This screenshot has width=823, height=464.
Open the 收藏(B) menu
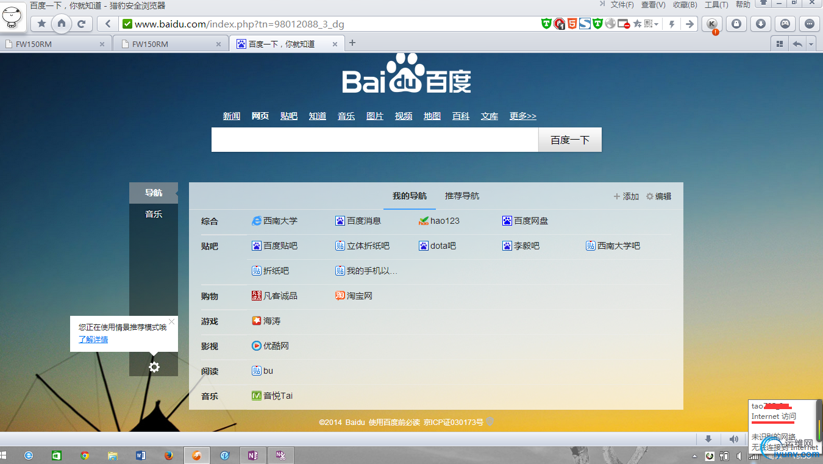(x=685, y=5)
